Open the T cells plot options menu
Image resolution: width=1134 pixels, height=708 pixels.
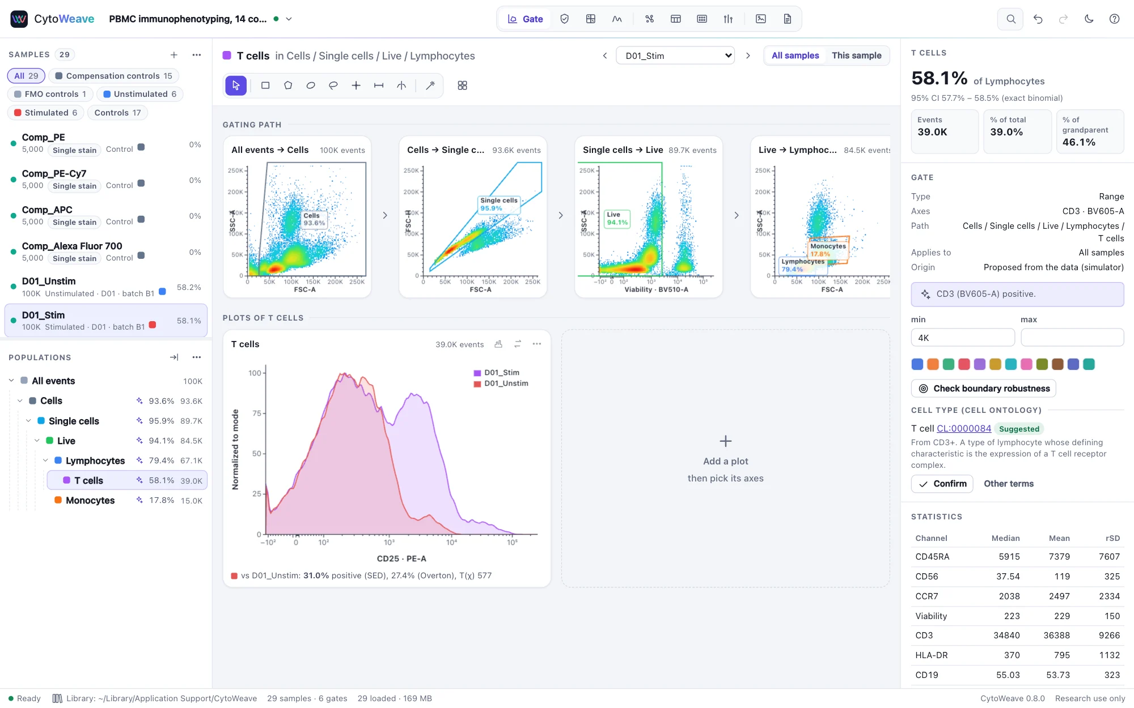pos(537,344)
